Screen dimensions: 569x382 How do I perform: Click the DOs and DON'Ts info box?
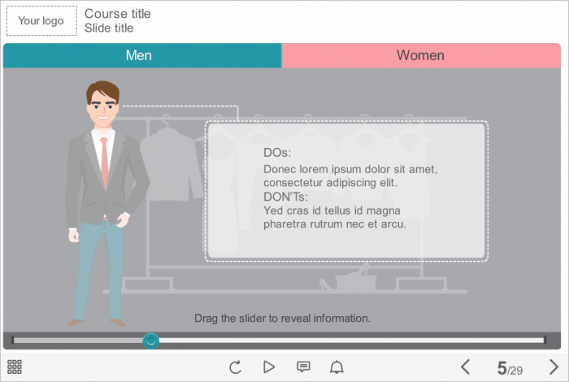[x=346, y=191]
